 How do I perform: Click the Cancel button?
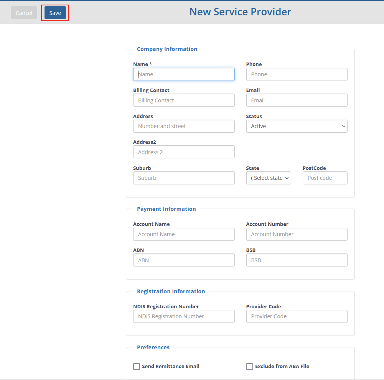pos(24,13)
